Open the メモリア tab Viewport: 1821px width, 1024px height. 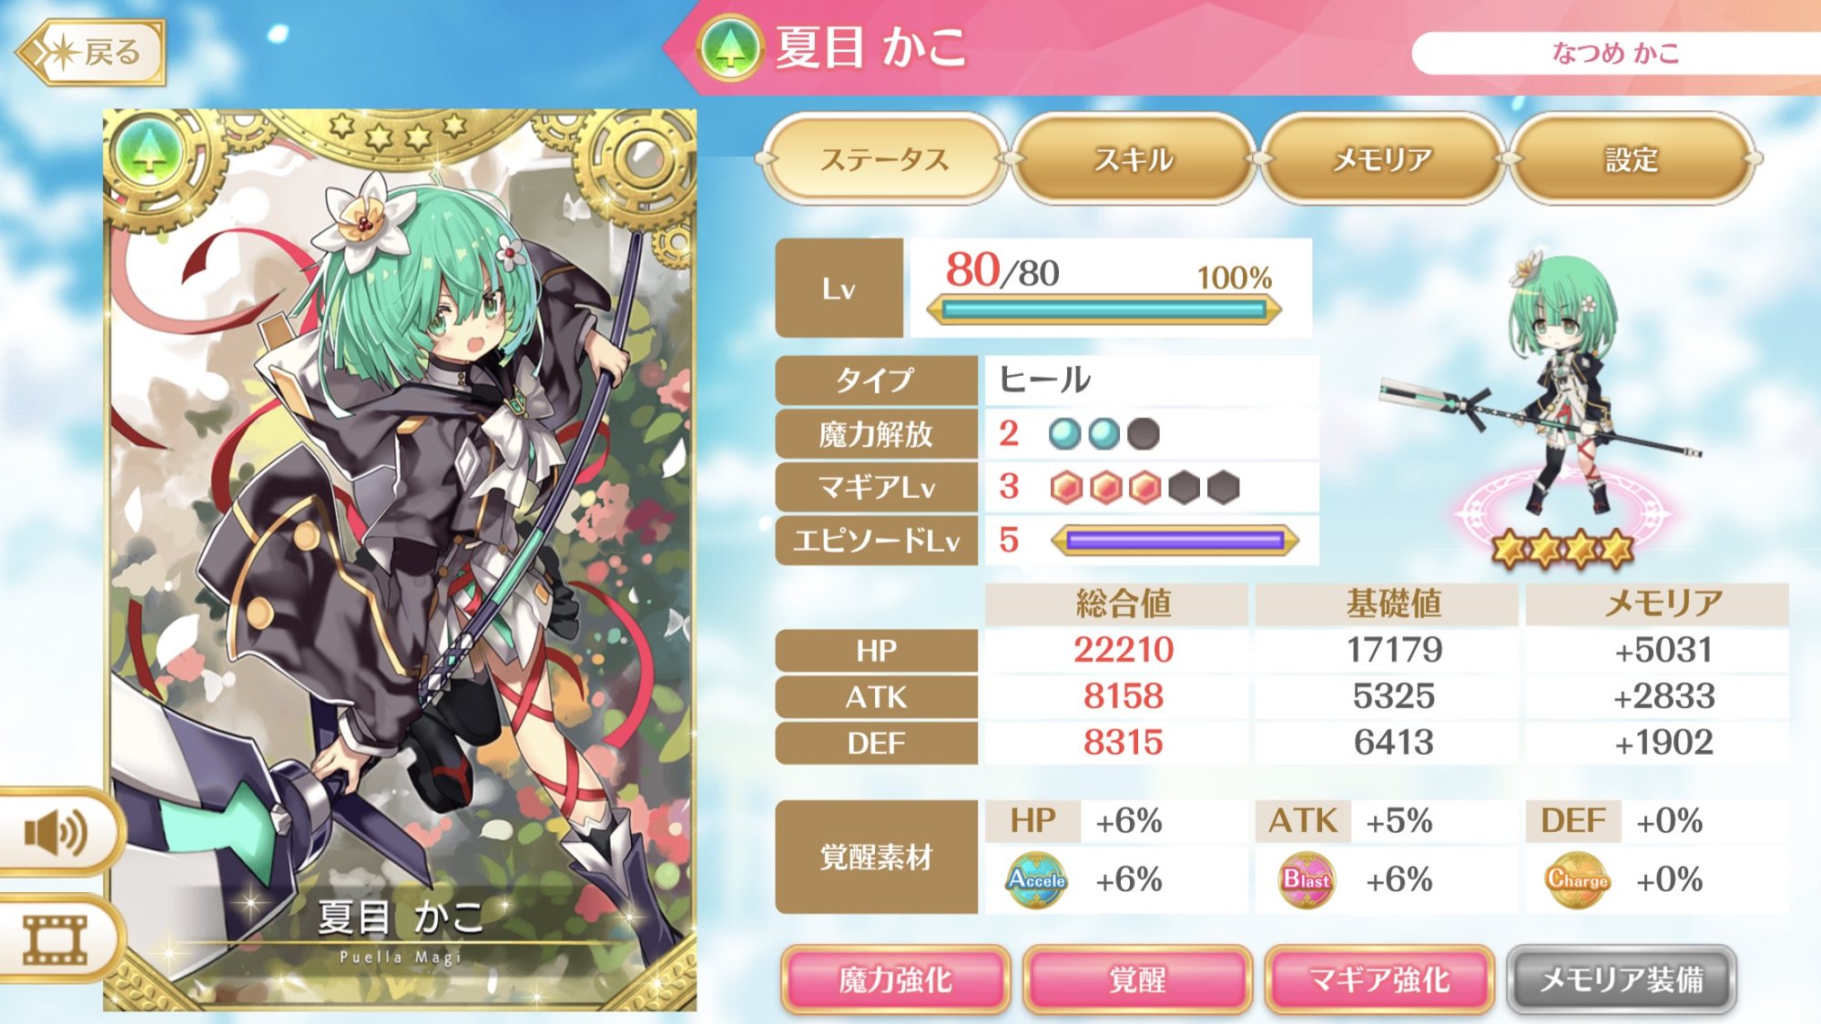click(1382, 159)
